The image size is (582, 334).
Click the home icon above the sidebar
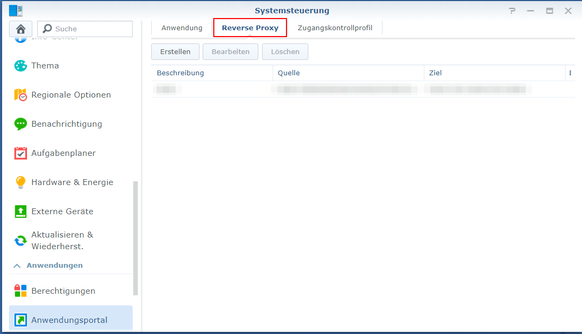point(21,28)
